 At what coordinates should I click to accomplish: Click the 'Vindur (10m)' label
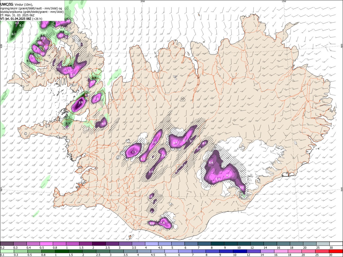[24, 5]
